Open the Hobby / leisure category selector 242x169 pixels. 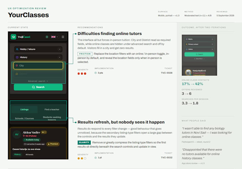point(38,49)
